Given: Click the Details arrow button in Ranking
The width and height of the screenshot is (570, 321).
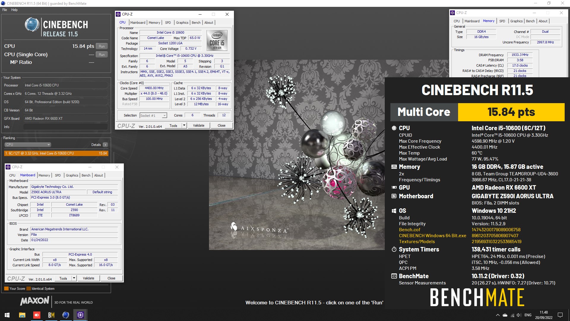Looking at the screenshot, I should (105, 145).
